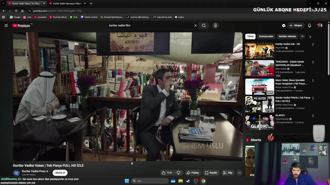
Task: Open the botrix bookmark
Action: (179, 17)
